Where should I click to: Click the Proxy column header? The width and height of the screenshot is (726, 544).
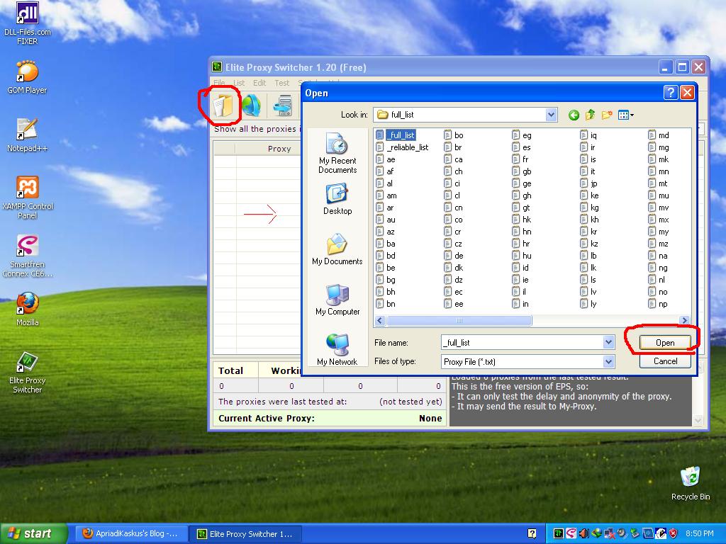pyautogui.click(x=279, y=149)
